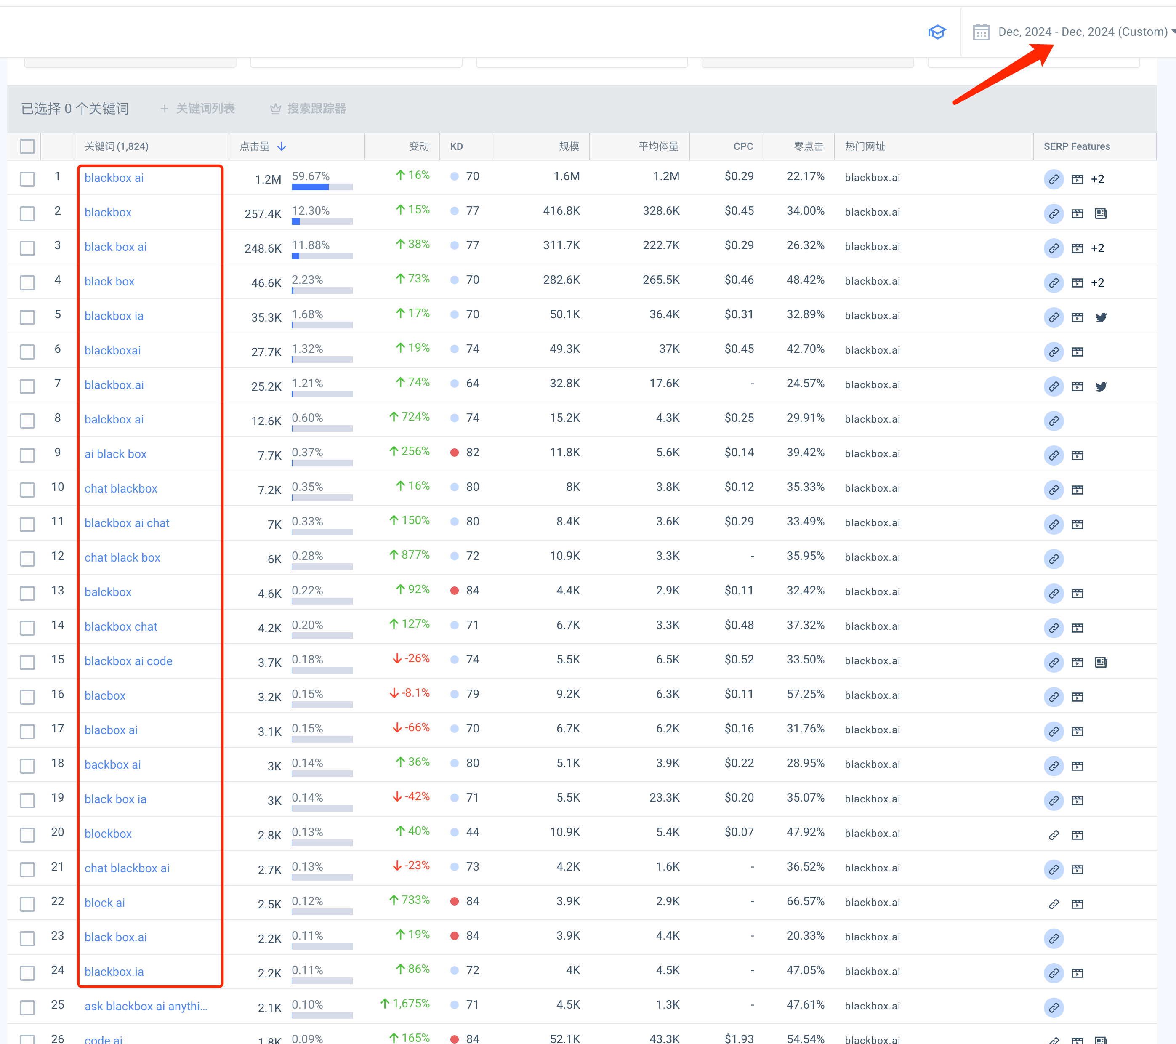The height and width of the screenshot is (1044, 1176).
Task: Open the blackbox keyword link
Action: (x=108, y=212)
